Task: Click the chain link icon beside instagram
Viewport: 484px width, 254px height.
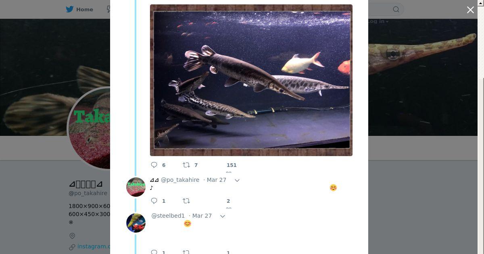Action: click(x=72, y=247)
